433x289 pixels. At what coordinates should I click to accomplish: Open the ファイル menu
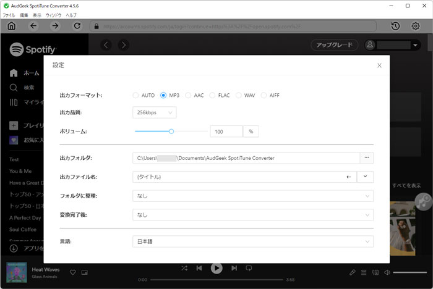tap(9, 15)
